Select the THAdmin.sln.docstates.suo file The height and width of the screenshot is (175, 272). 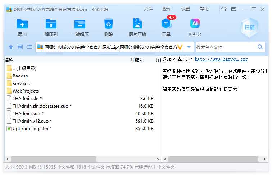tap(42, 106)
